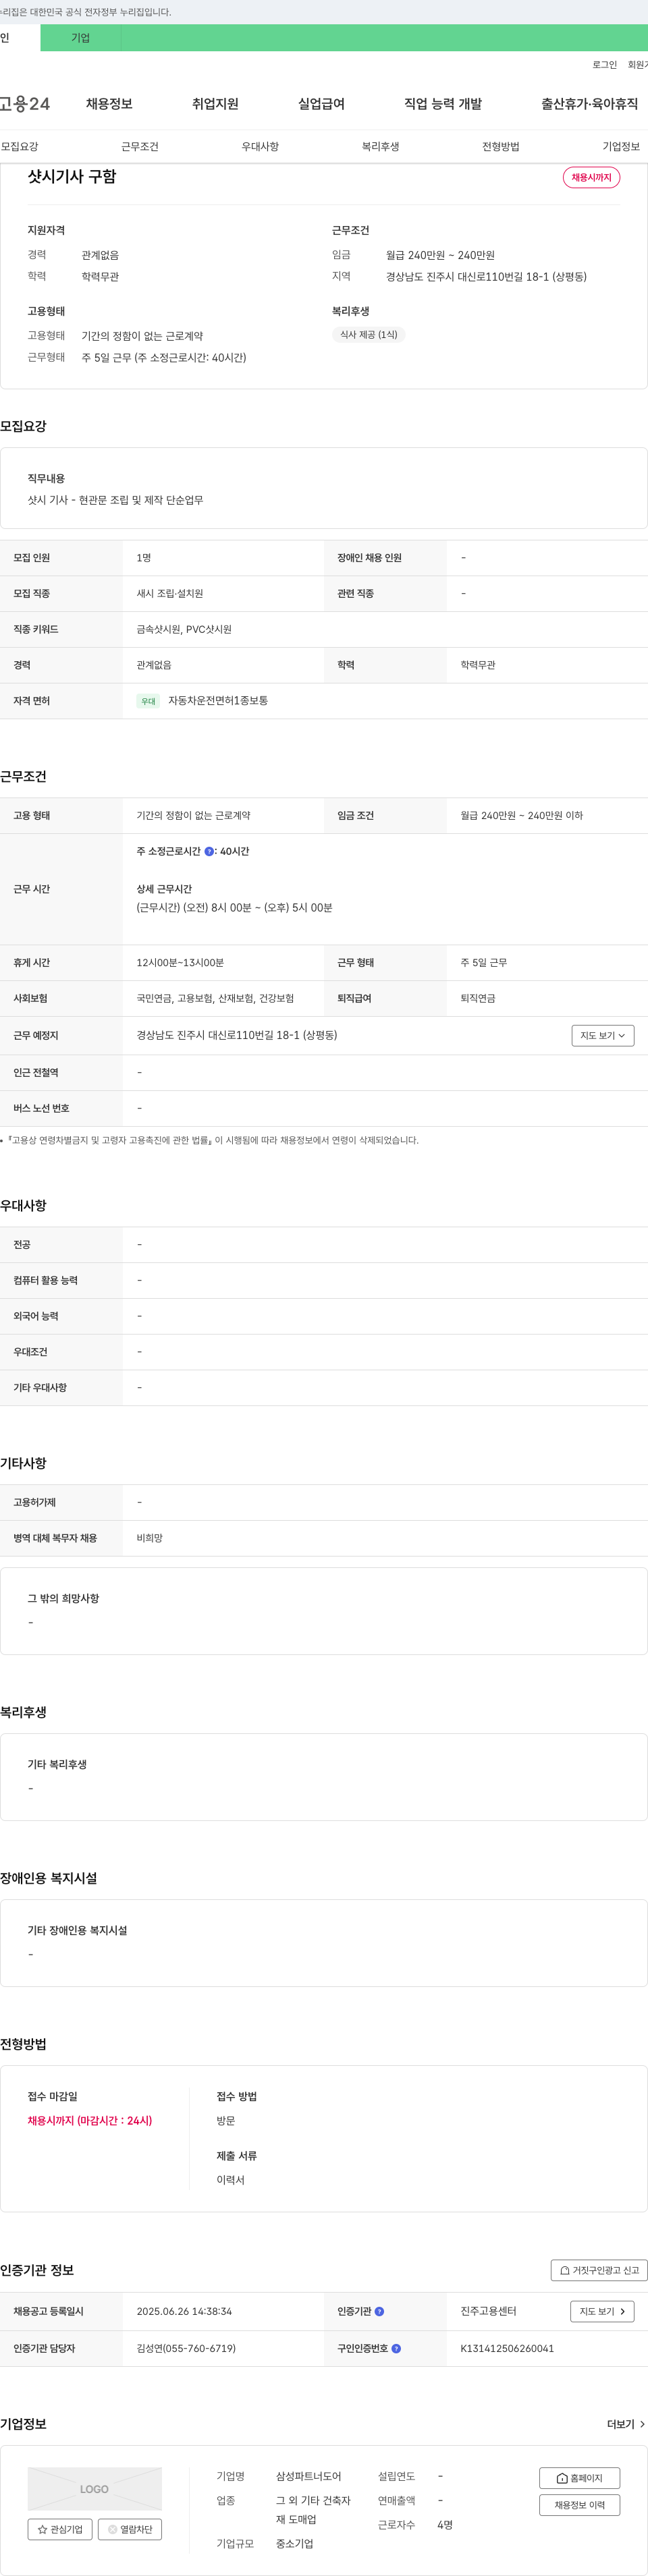Open 직업 능력 개발 main menu

443,104
